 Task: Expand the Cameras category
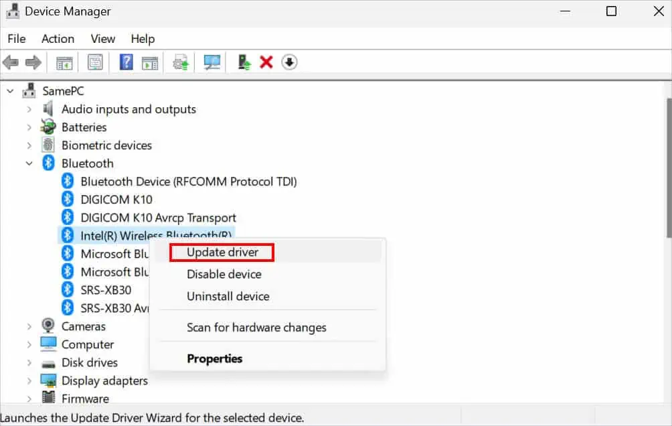click(x=29, y=326)
